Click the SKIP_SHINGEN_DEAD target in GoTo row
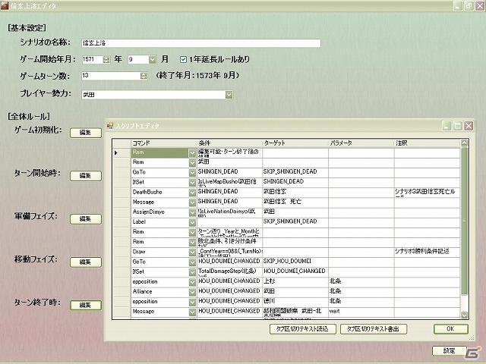 (x=295, y=172)
